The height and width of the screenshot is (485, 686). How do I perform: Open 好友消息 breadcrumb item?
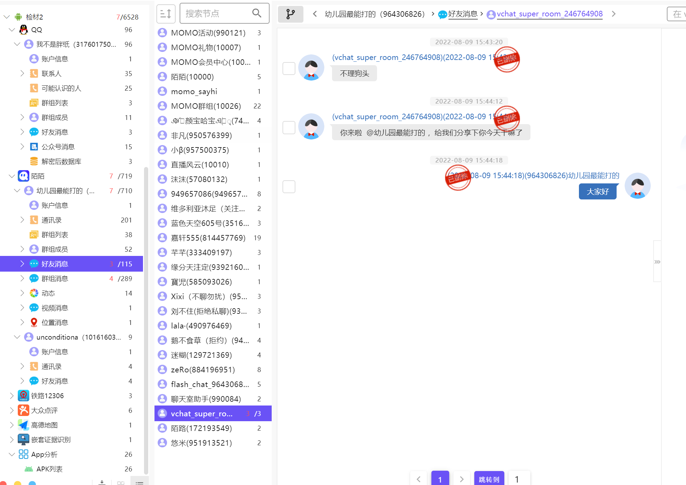click(x=462, y=14)
